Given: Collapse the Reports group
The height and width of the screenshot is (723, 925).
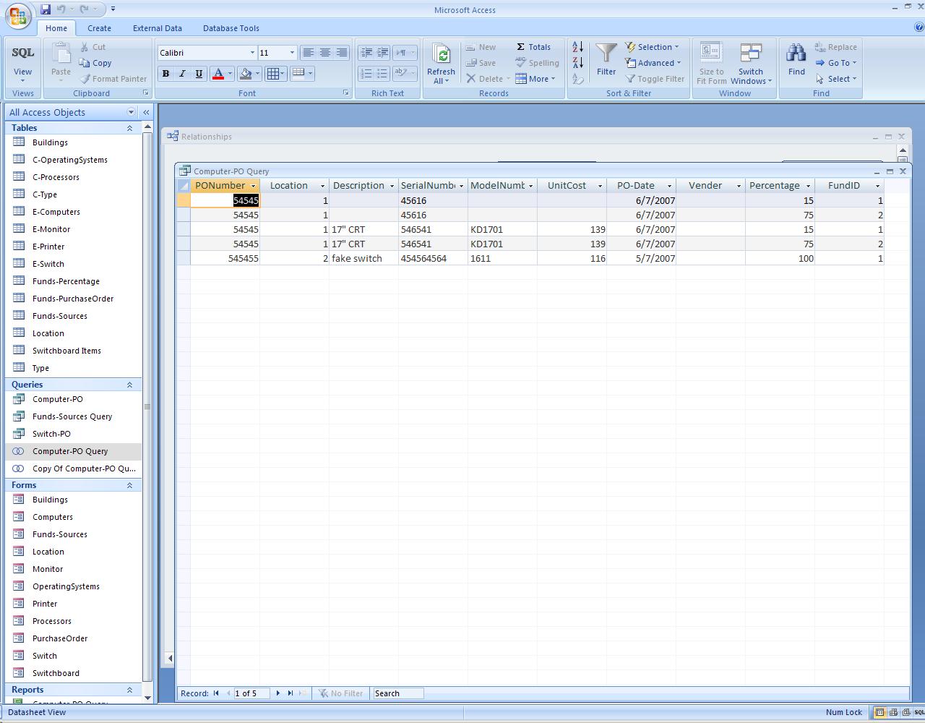Looking at the screenshot, I should tap(130, 690).
